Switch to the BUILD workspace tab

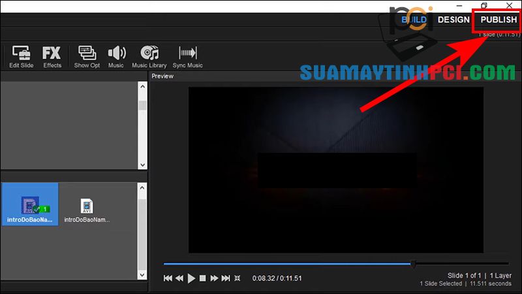pyautogui.click(x=414, y=20)
